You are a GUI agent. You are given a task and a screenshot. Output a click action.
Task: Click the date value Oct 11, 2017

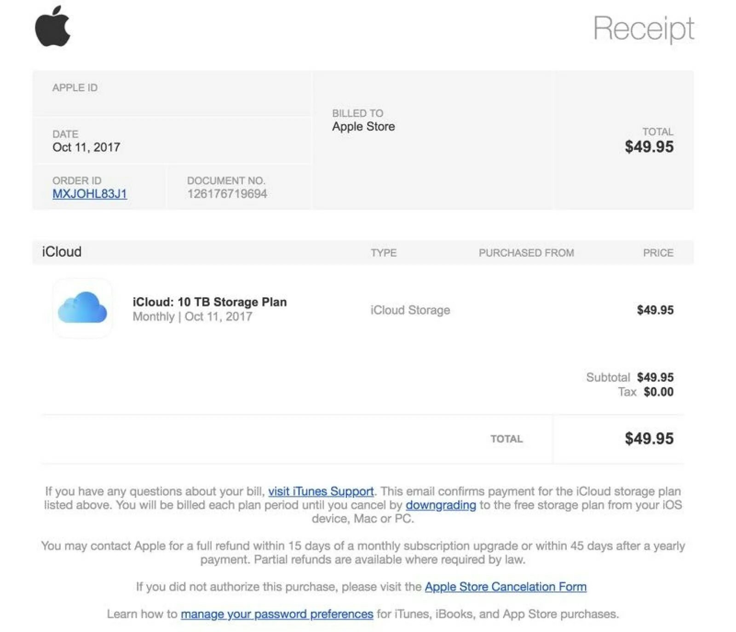click(x=86, y=147)
